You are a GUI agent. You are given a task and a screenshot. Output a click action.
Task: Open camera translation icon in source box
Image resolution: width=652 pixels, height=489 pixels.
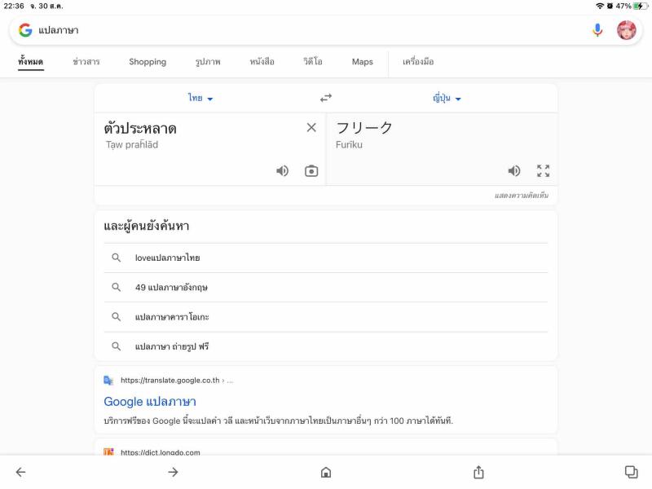tap(311, 171)
